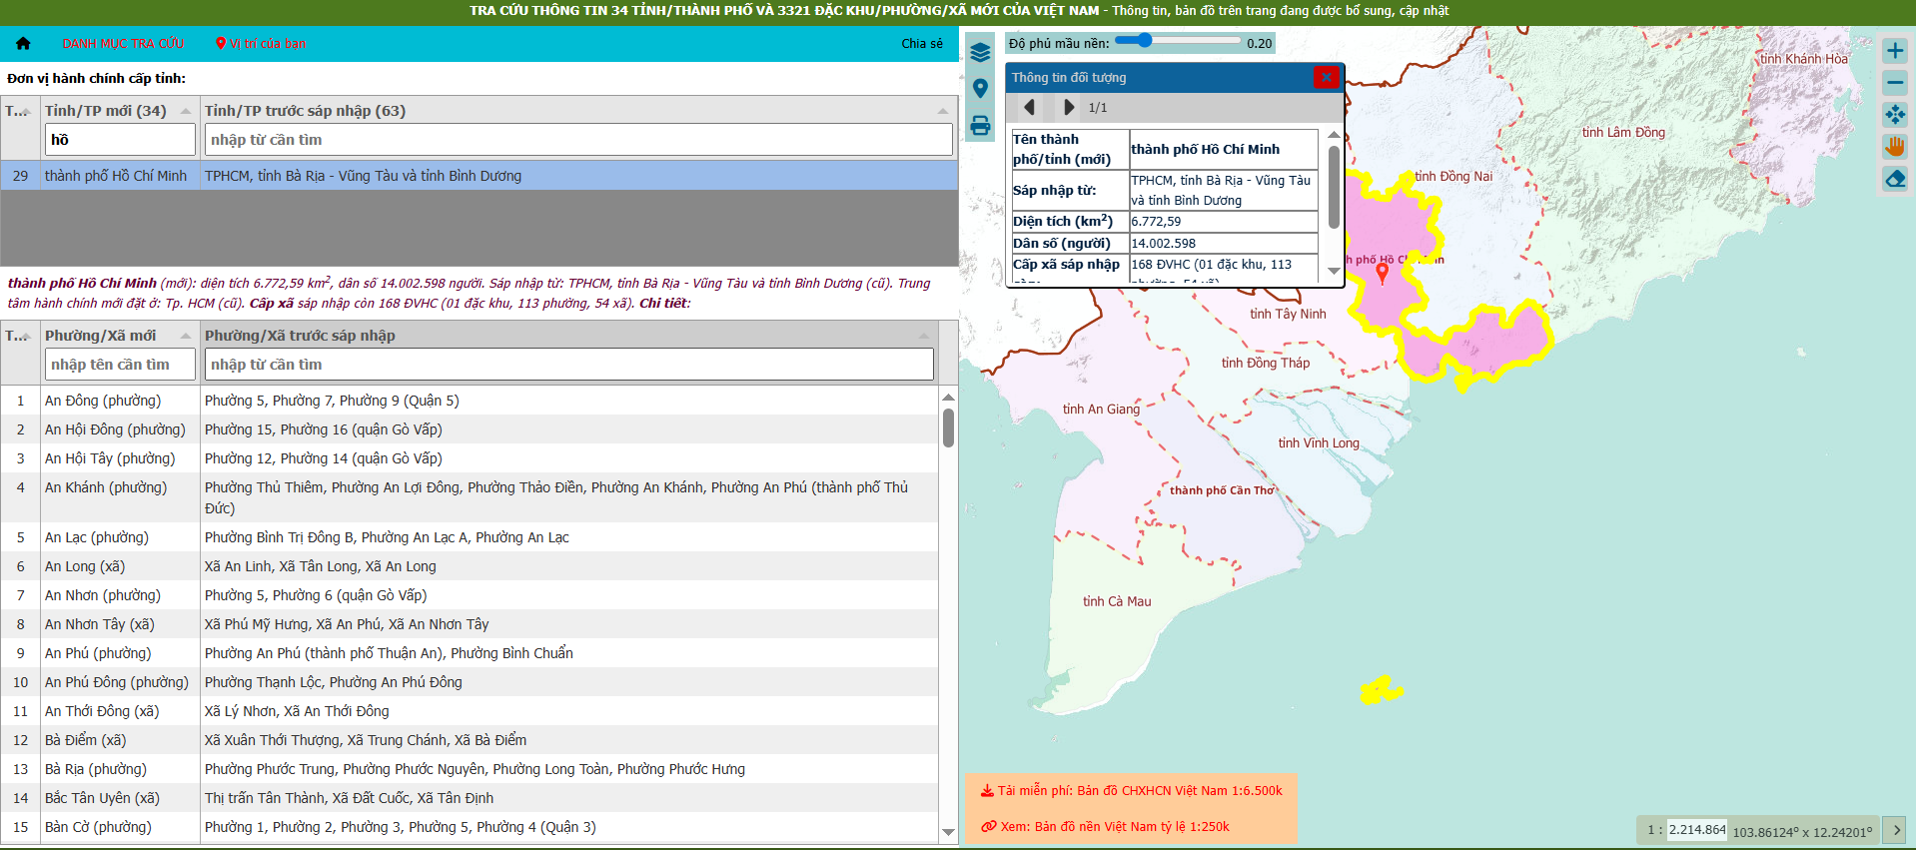1916x850 pixels.
Task: Click the 'nhập tên cần tìm' ward search field
Action: [x=120, y=365]
